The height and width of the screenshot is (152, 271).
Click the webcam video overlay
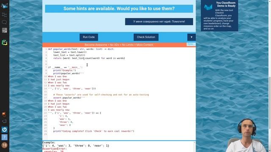coord(246,135)
